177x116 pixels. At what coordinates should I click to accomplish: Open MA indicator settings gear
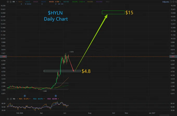click(8, 2)
